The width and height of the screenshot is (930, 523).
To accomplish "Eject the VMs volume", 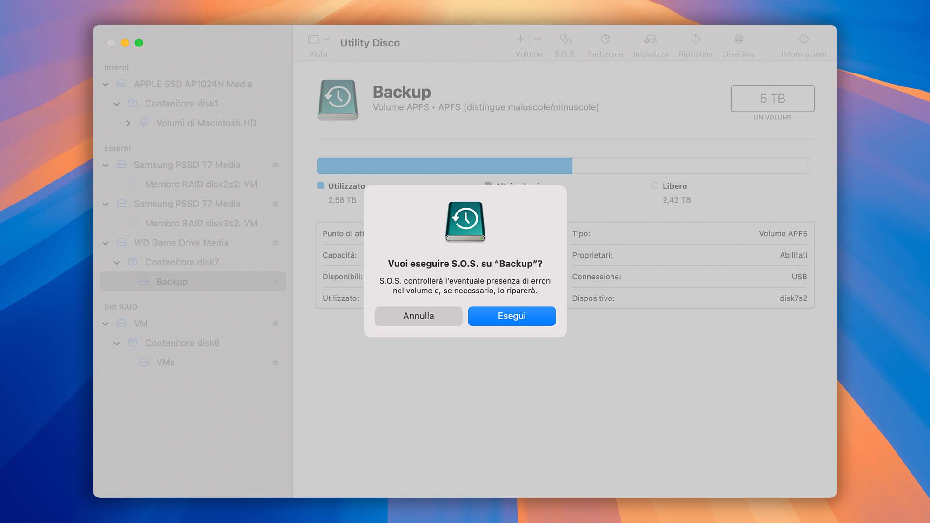I will [275, 363].
